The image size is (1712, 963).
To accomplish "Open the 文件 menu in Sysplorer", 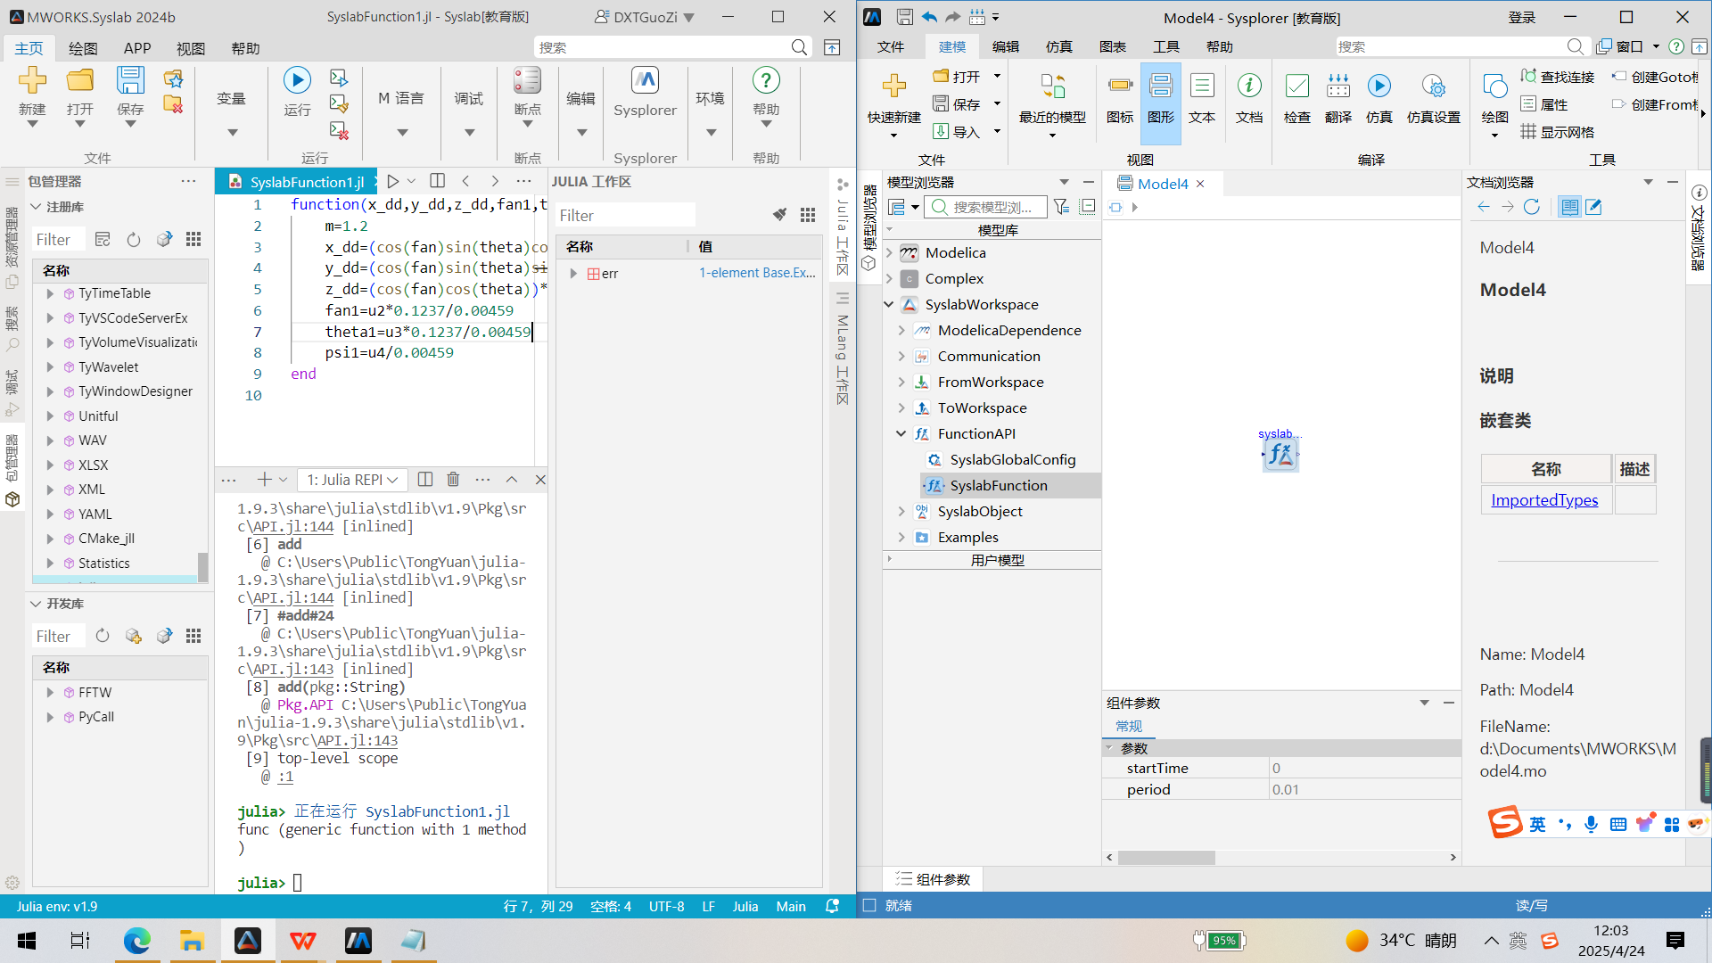I will (891, 47).
